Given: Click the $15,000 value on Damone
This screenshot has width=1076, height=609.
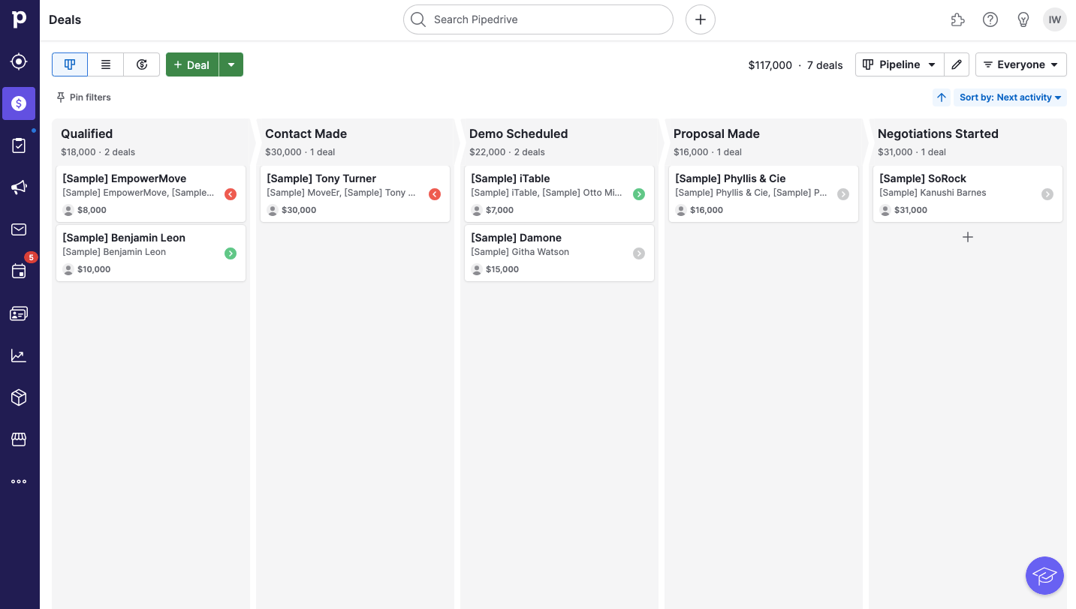Looking at the screenshot, I should click(502, 269).
